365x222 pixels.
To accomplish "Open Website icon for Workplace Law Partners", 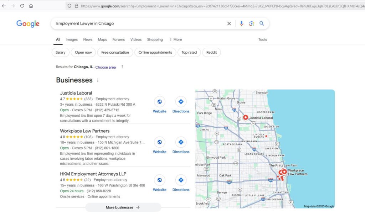I will coord(160,142).
